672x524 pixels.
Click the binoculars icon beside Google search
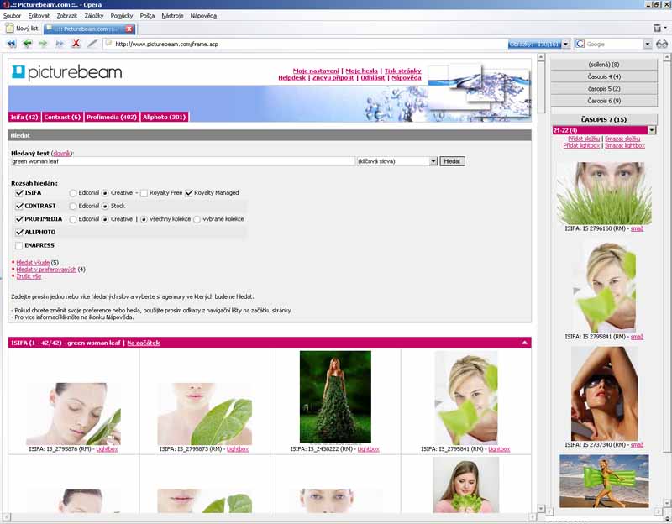[x=661, y=44]
